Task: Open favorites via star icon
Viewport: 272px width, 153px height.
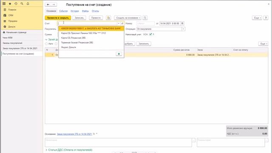Action: pos(10,3)
